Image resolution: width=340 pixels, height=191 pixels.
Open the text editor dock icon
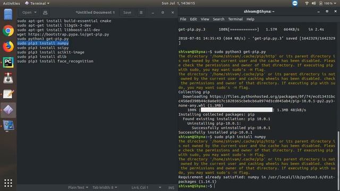8,94
